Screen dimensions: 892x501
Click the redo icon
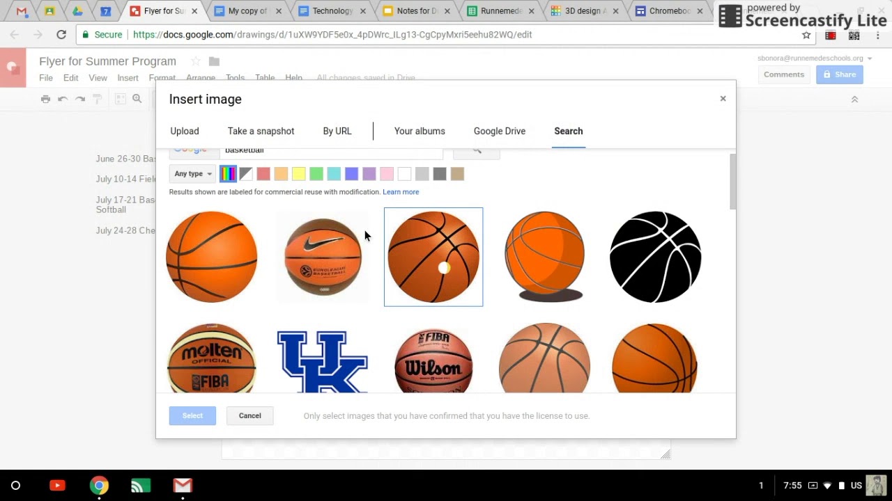click(x=80, y=99)
